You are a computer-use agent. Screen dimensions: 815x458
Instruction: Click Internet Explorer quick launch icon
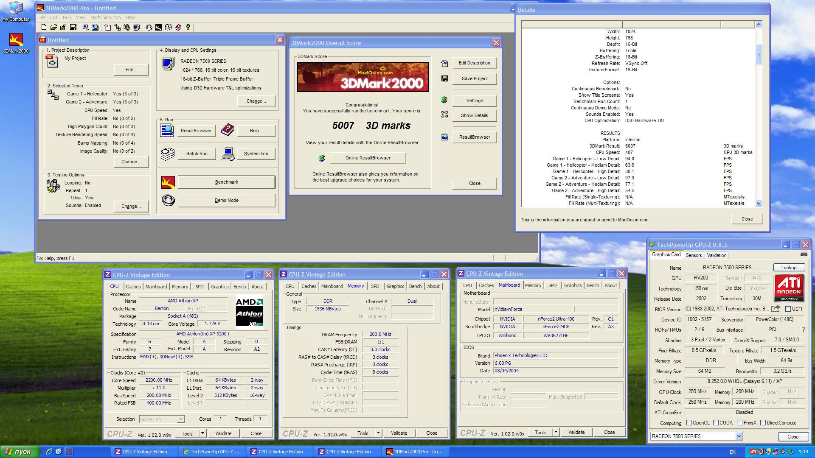(x=49, y=452)
